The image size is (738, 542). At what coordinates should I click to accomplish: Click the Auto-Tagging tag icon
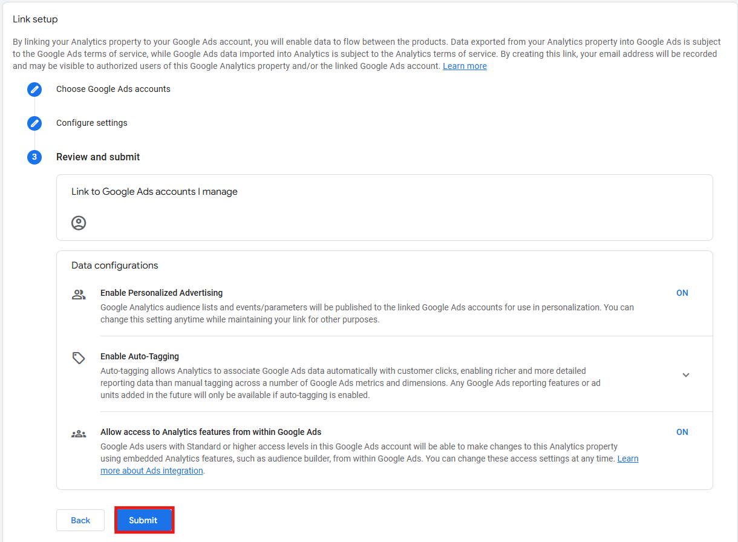[x=79, y=358]
